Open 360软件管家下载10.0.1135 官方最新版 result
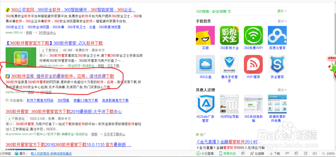Screen dimensions: 336x157 click(x=68, y=145)
